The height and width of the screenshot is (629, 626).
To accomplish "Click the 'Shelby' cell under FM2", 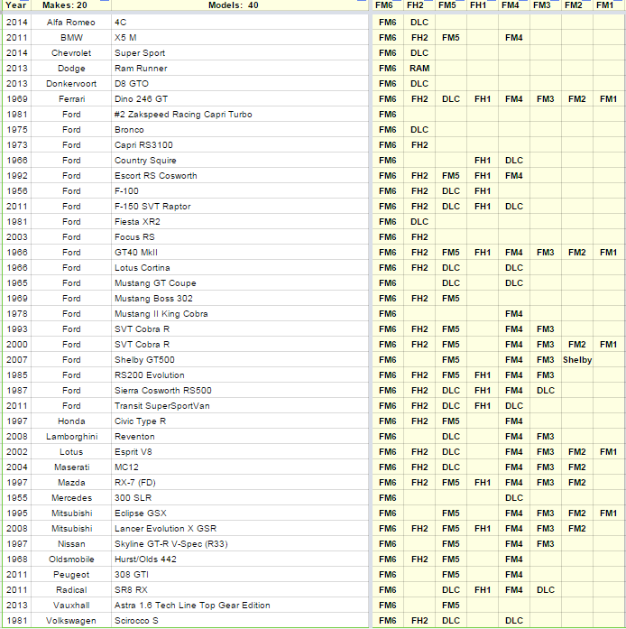I will point(577,360).
